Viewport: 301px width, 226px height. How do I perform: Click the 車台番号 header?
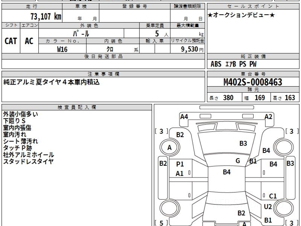[x=253, y=74]
